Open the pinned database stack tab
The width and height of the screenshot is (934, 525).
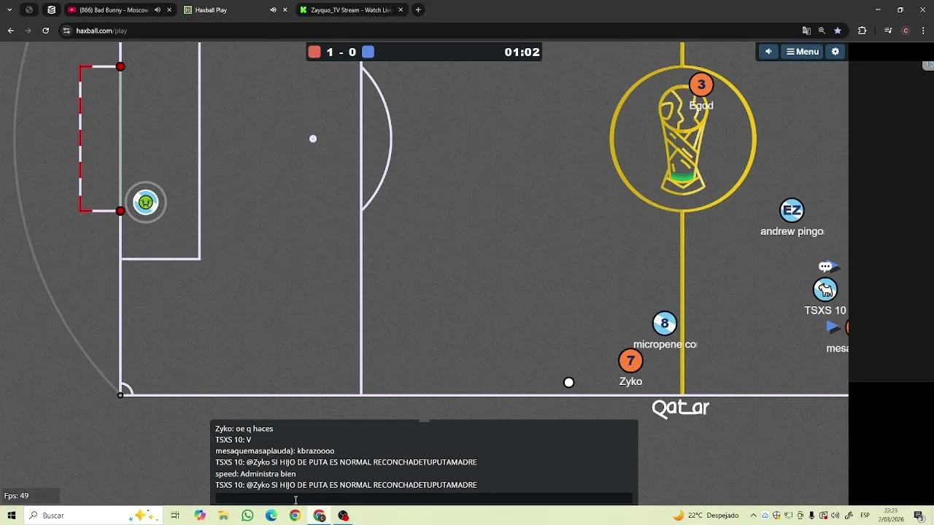51,10
